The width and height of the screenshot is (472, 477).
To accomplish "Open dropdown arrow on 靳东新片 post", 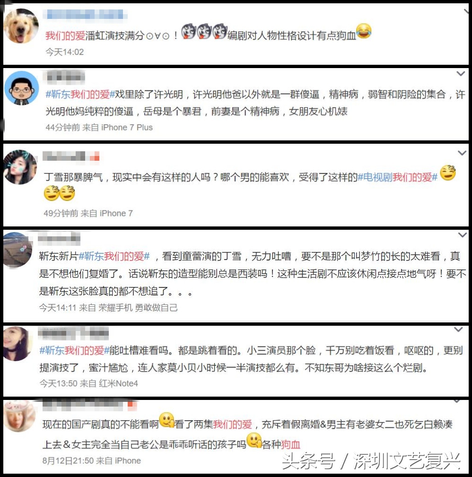I will coord(462,235).
